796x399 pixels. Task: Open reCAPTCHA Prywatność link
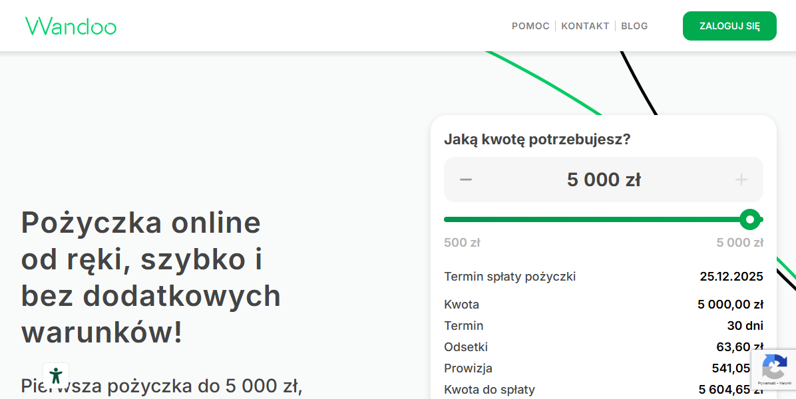pos(767,383)
